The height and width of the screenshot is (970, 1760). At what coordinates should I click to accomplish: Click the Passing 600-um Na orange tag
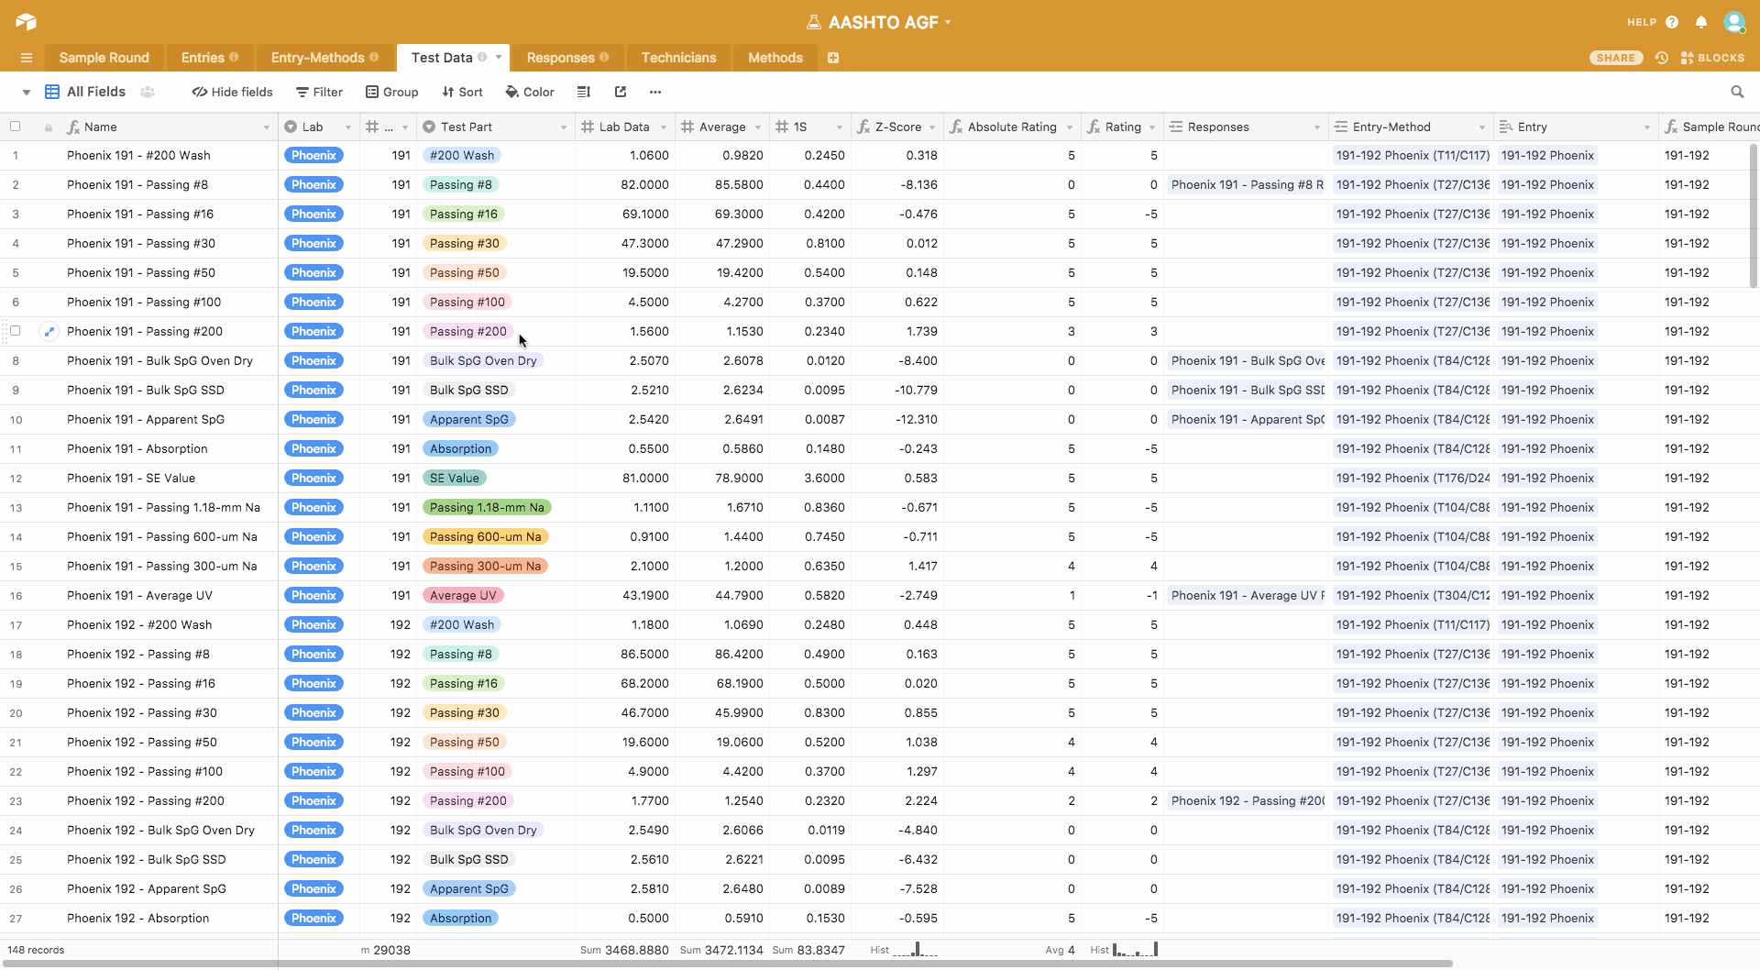click(x=485, y=536)
